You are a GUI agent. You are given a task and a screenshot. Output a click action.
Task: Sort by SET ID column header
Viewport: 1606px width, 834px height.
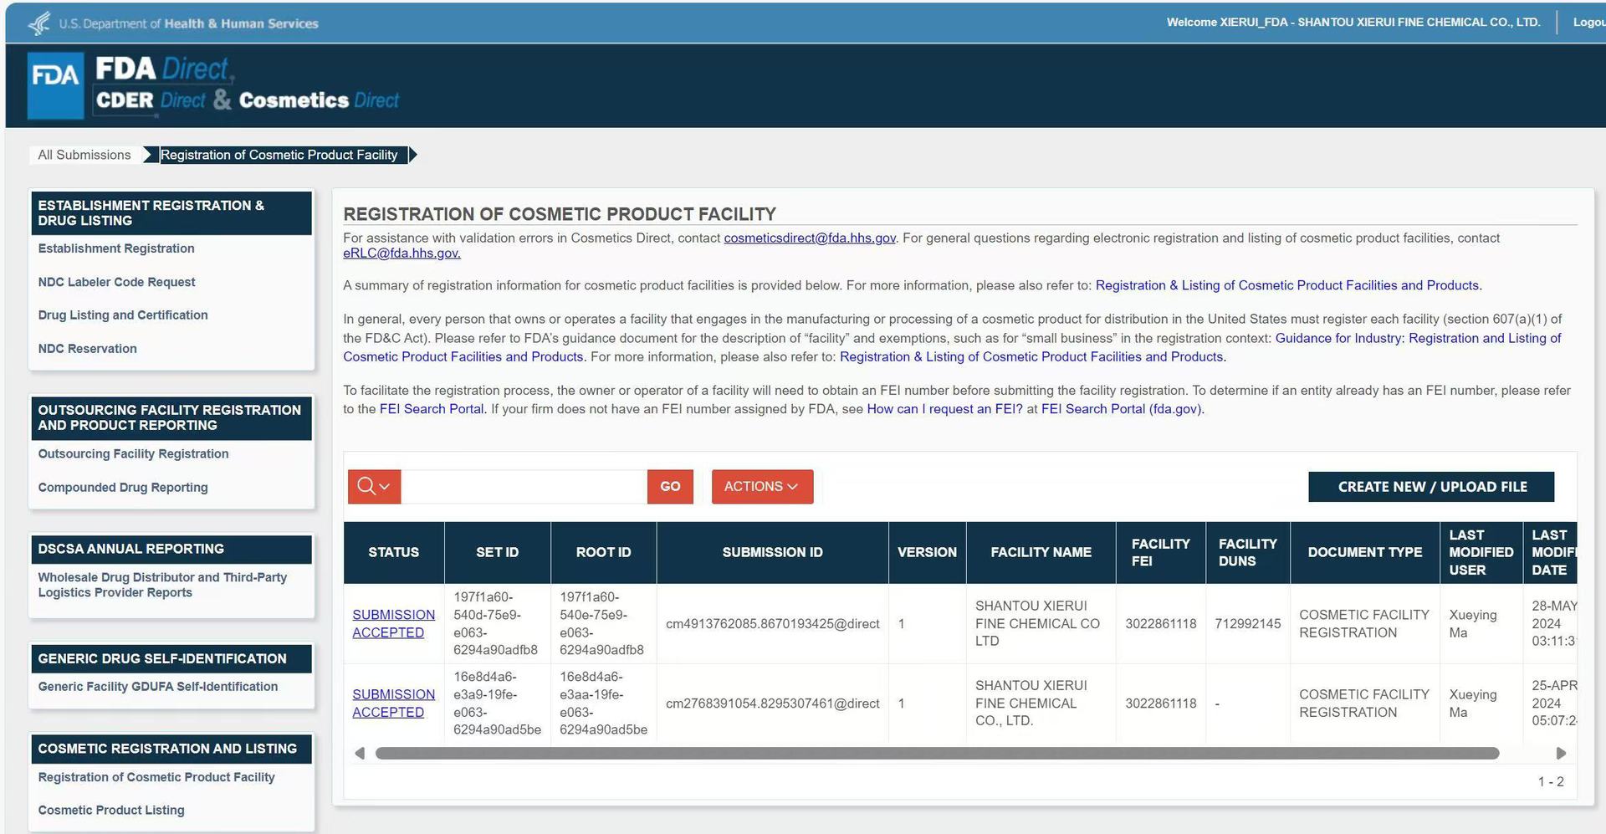point(498,552)
